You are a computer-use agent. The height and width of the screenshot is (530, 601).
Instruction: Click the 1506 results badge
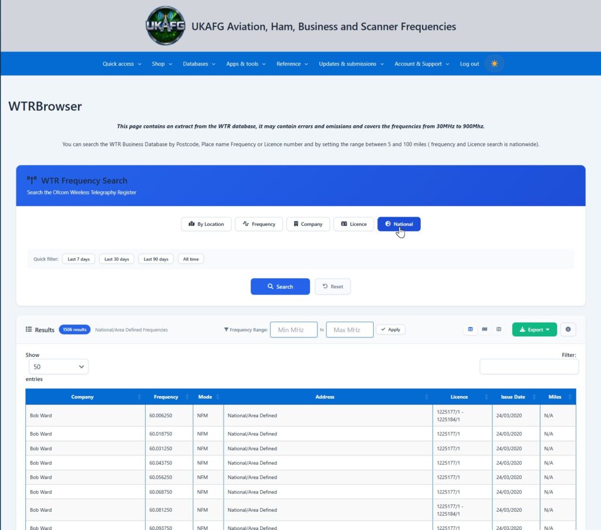[x=75, y=330]
